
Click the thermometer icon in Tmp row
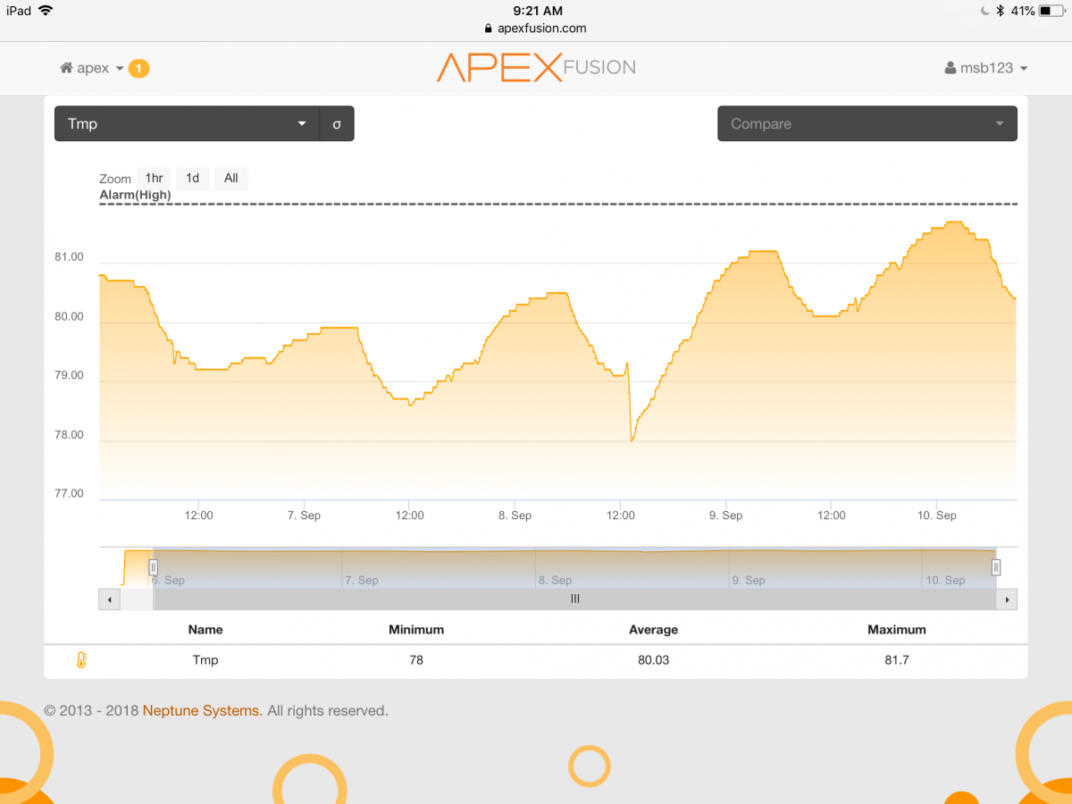(x=81, y=660)
